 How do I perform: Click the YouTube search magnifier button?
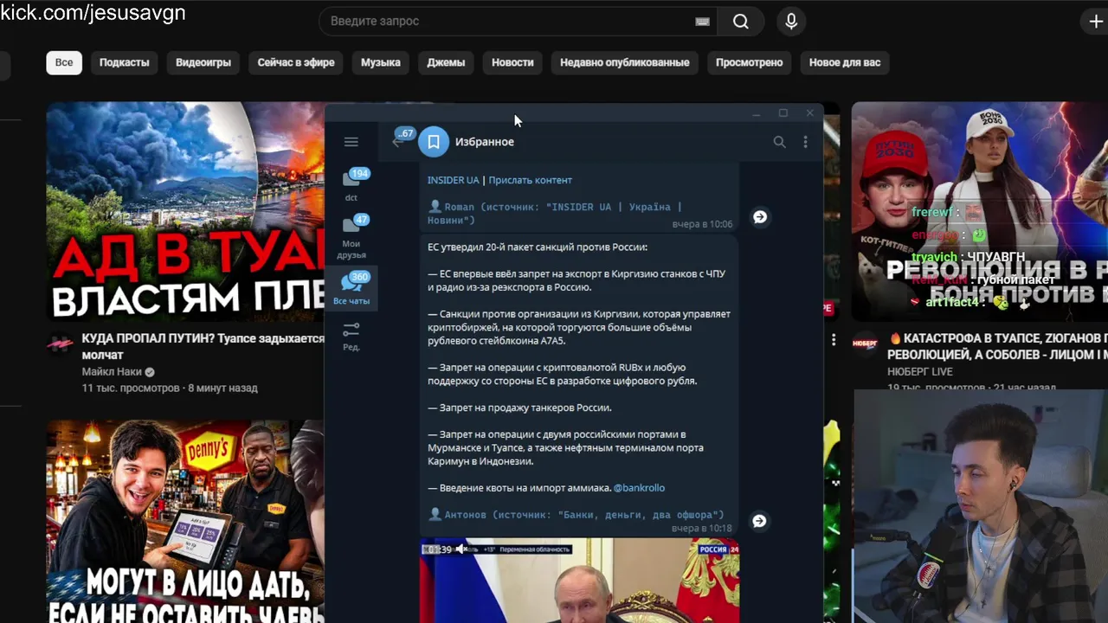741,22
